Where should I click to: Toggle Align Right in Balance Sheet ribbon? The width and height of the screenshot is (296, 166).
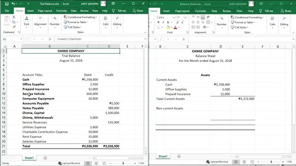pos(203,22)
